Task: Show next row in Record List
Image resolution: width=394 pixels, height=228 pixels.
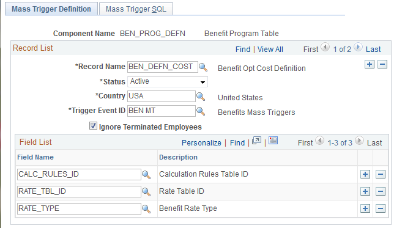Action: 358,47
